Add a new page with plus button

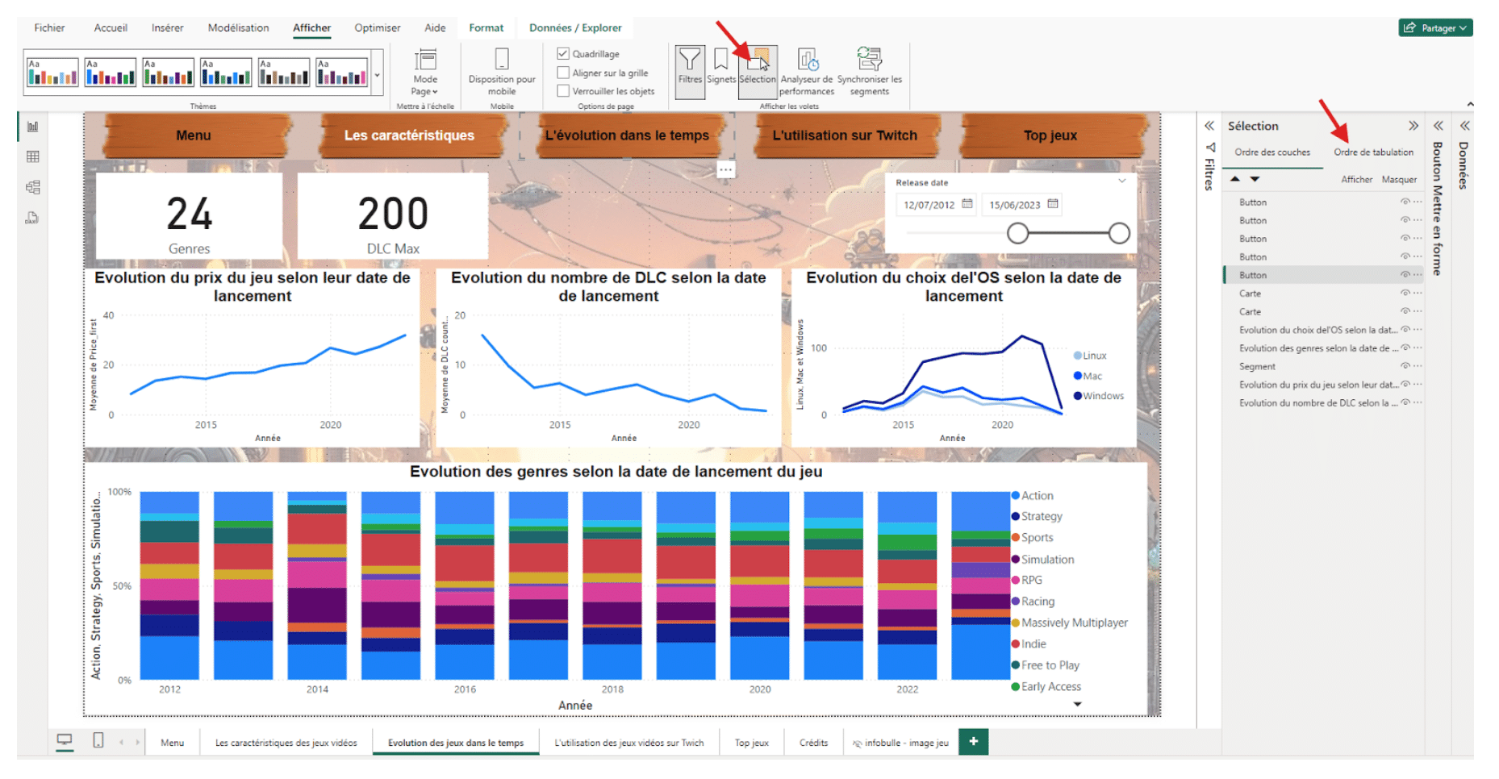973,742
